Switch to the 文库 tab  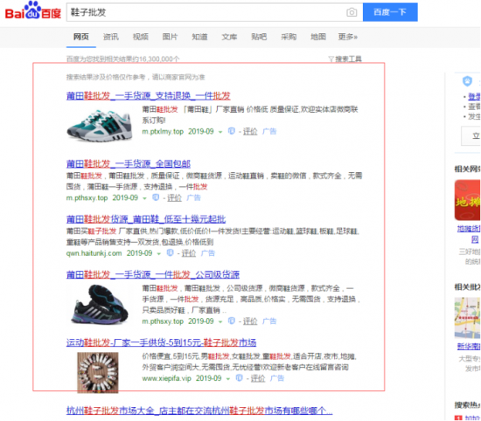click(229, 37)
